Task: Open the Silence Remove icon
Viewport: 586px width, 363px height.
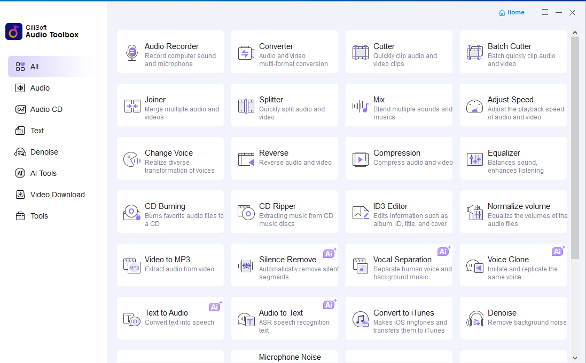Action: coord(246,266)
